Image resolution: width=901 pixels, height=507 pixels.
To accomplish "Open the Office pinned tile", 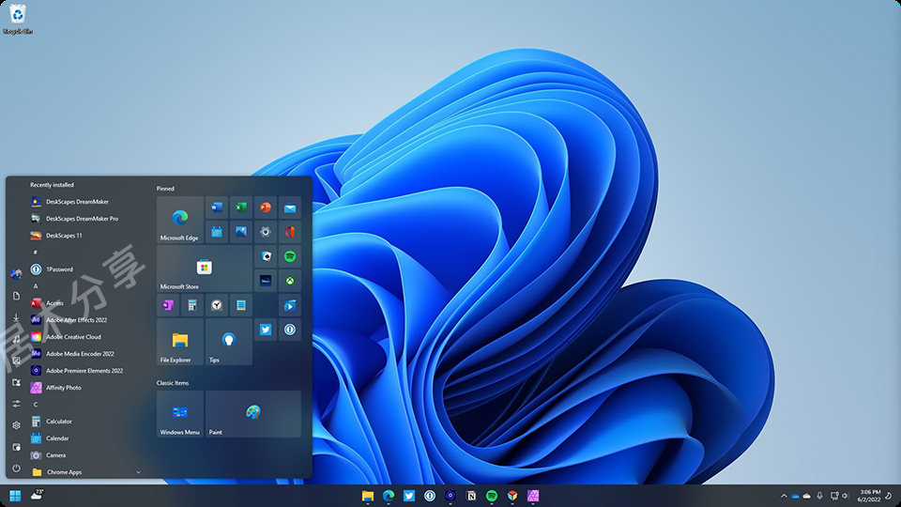I will point(290,232).
